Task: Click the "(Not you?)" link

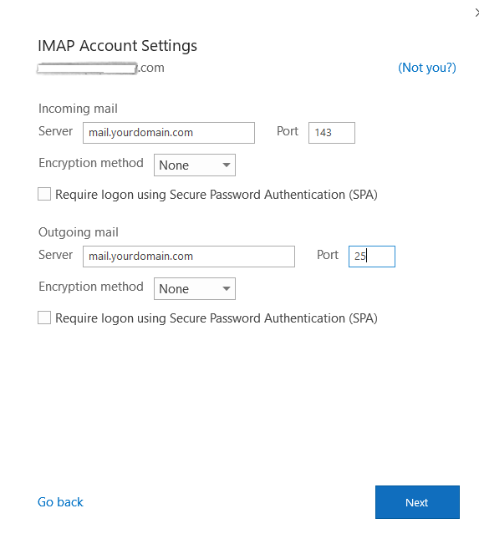Action: (426, 68)
